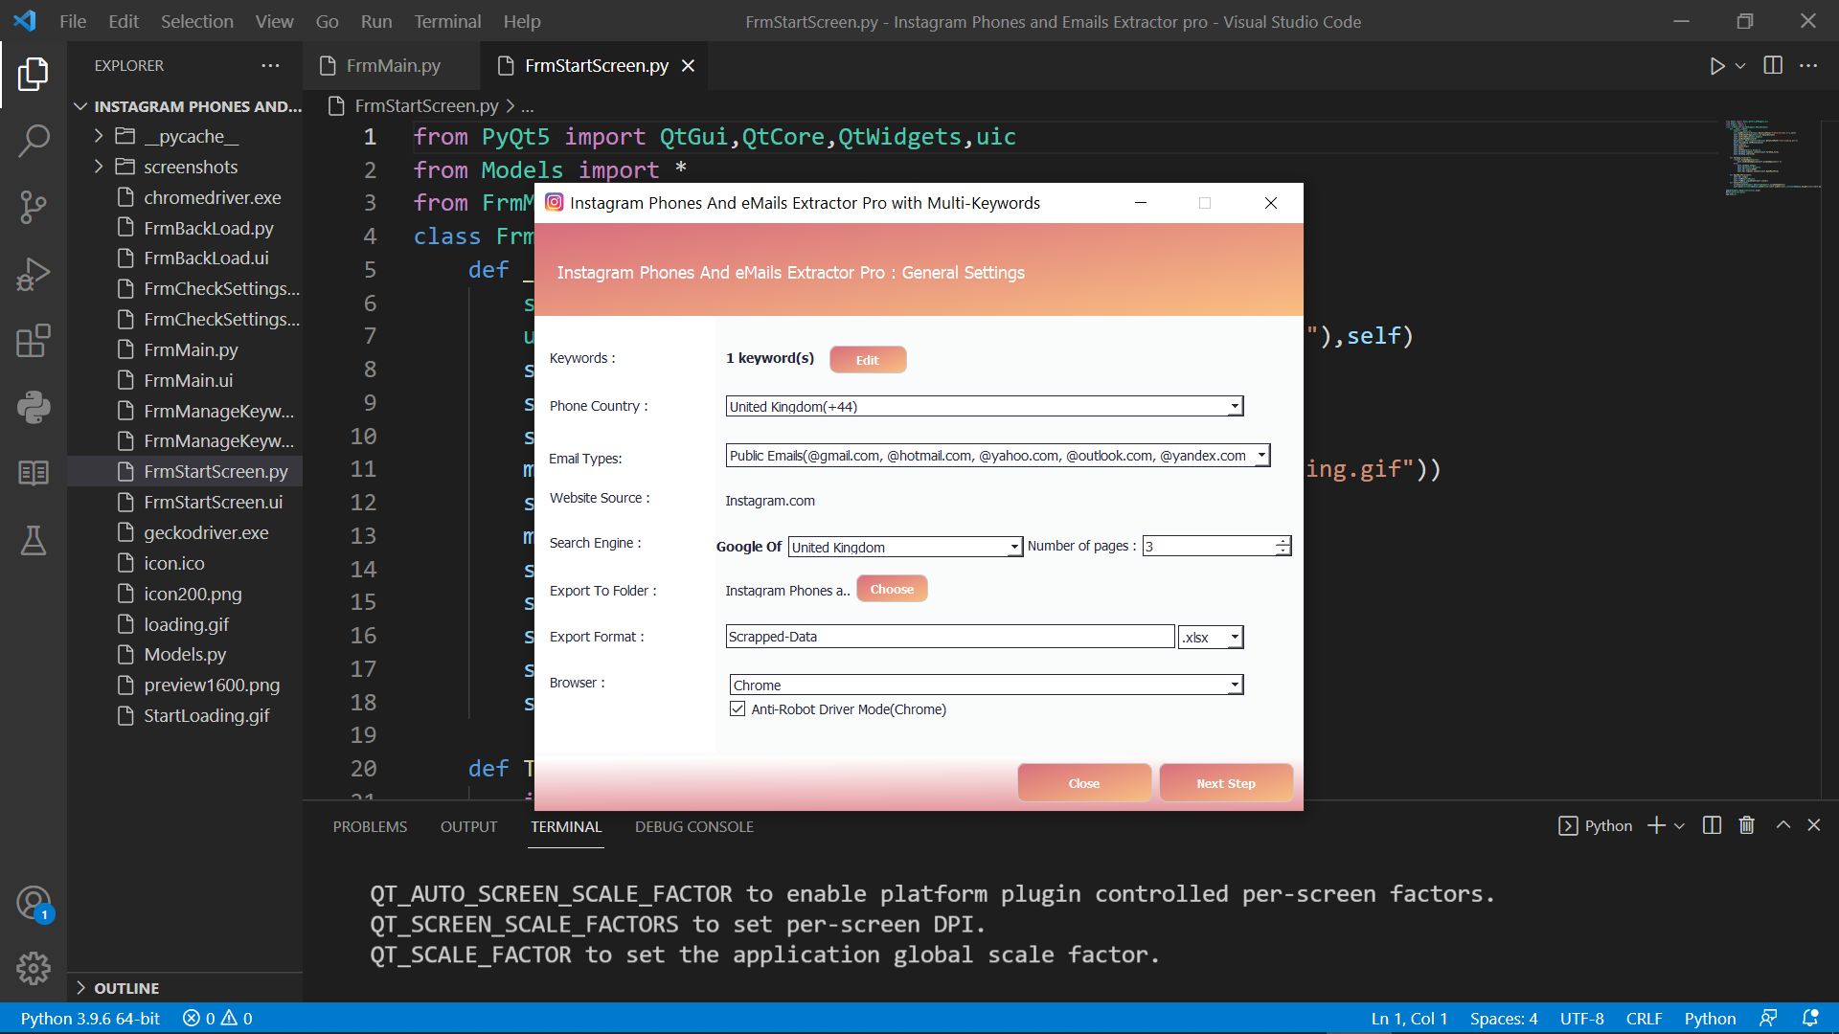Open the Extensions view
This screenshot has width=1839, height=1034.
point(34,341)
